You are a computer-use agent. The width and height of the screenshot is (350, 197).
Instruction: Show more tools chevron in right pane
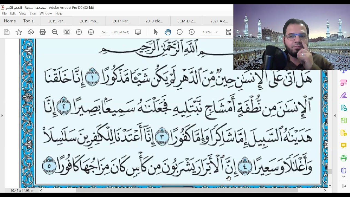[344, 177]
